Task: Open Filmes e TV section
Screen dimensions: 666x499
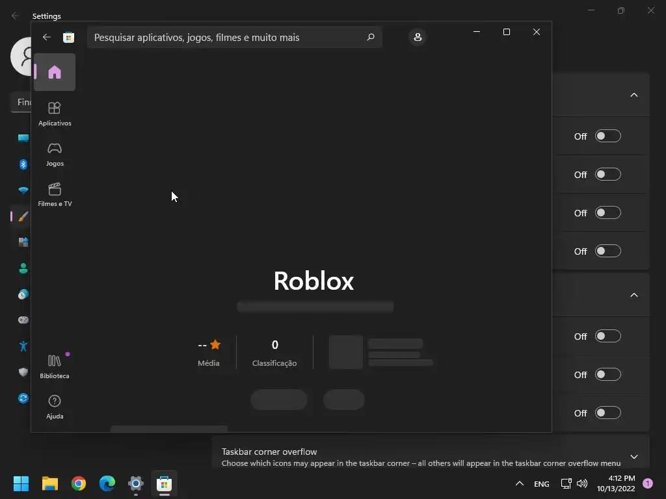Action: pyautogui.click(x=55, y=194)
